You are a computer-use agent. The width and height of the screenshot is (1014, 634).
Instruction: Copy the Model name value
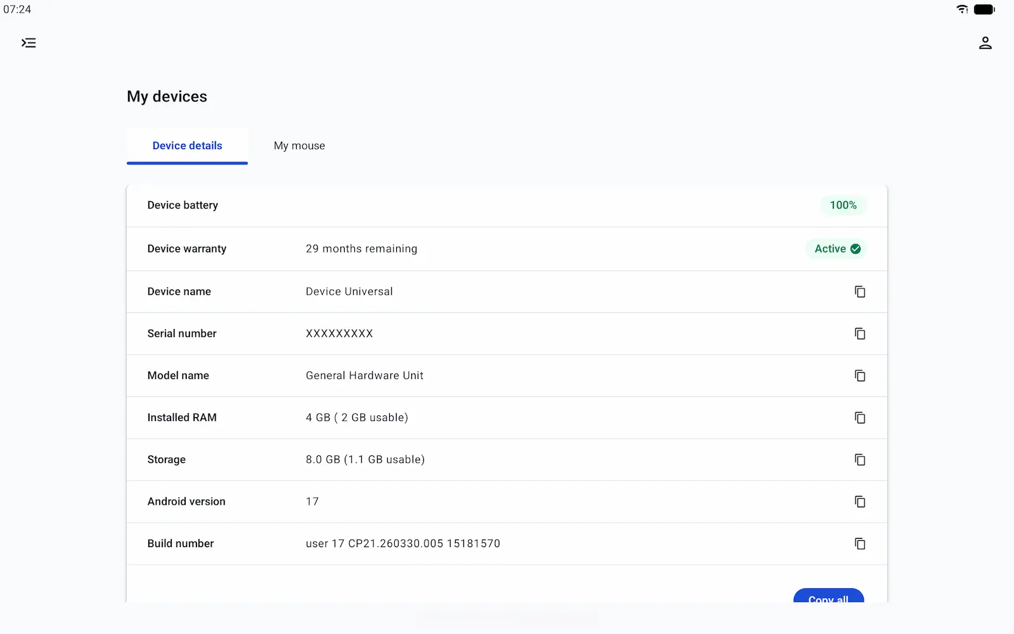pyautogui.click(x=859, y=376)
